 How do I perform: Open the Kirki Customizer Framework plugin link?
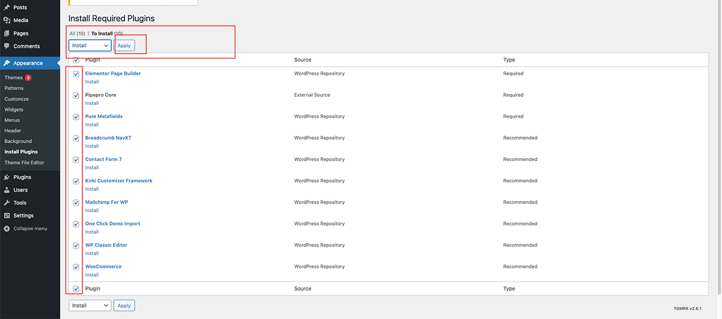click(119, 181)
